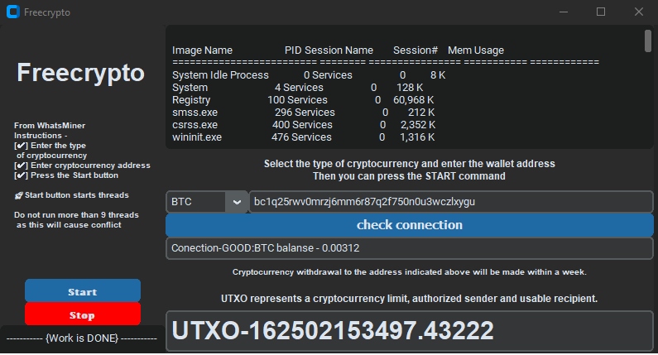Maximize the Freecrypto window
The height and width of the screenshot is (355, 658).
click(x=601, y=12)
